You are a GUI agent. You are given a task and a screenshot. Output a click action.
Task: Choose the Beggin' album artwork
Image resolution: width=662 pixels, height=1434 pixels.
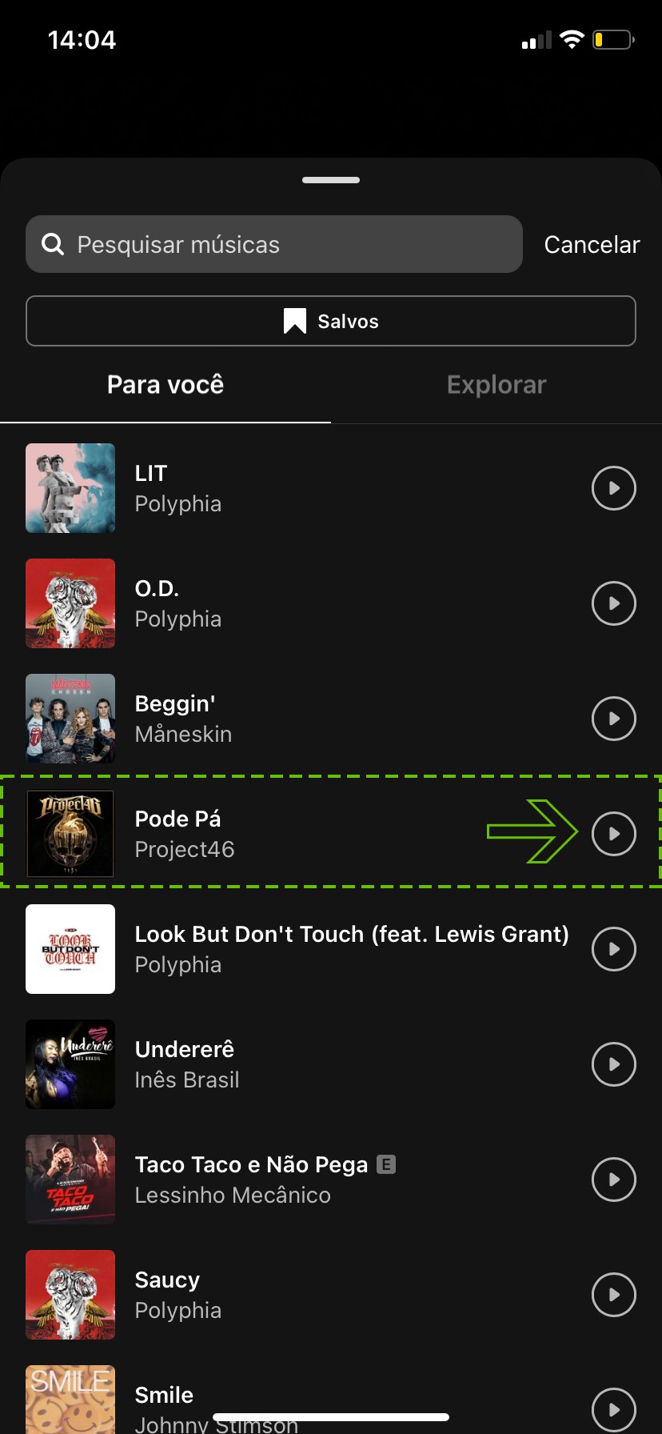click(x=70, y=719)
